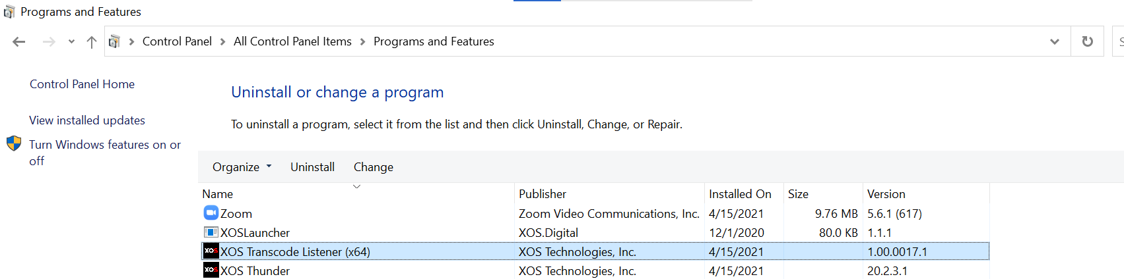Open the Organize dropdown menu
The height and width of the screenshot is (279, 1124).
click(x=242, y=167)
